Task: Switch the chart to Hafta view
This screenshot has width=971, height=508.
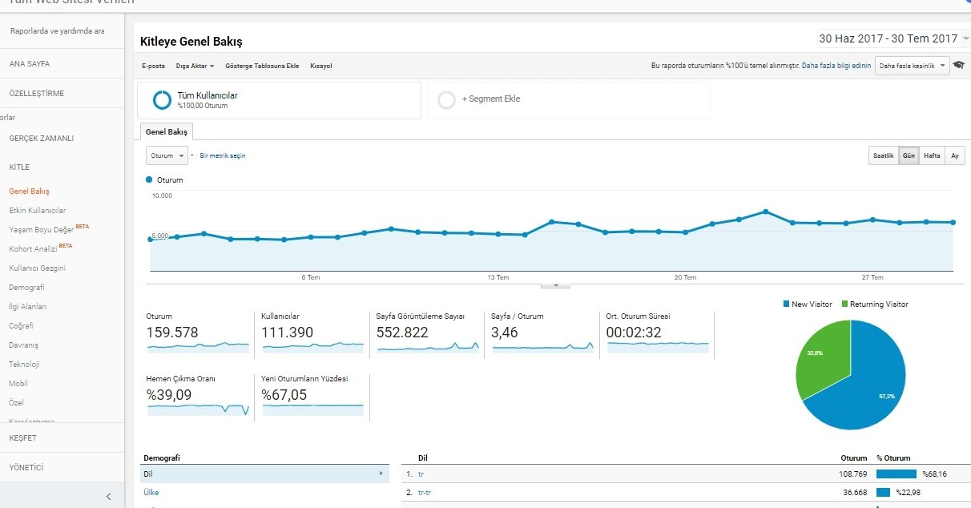Action: [932, 155]
